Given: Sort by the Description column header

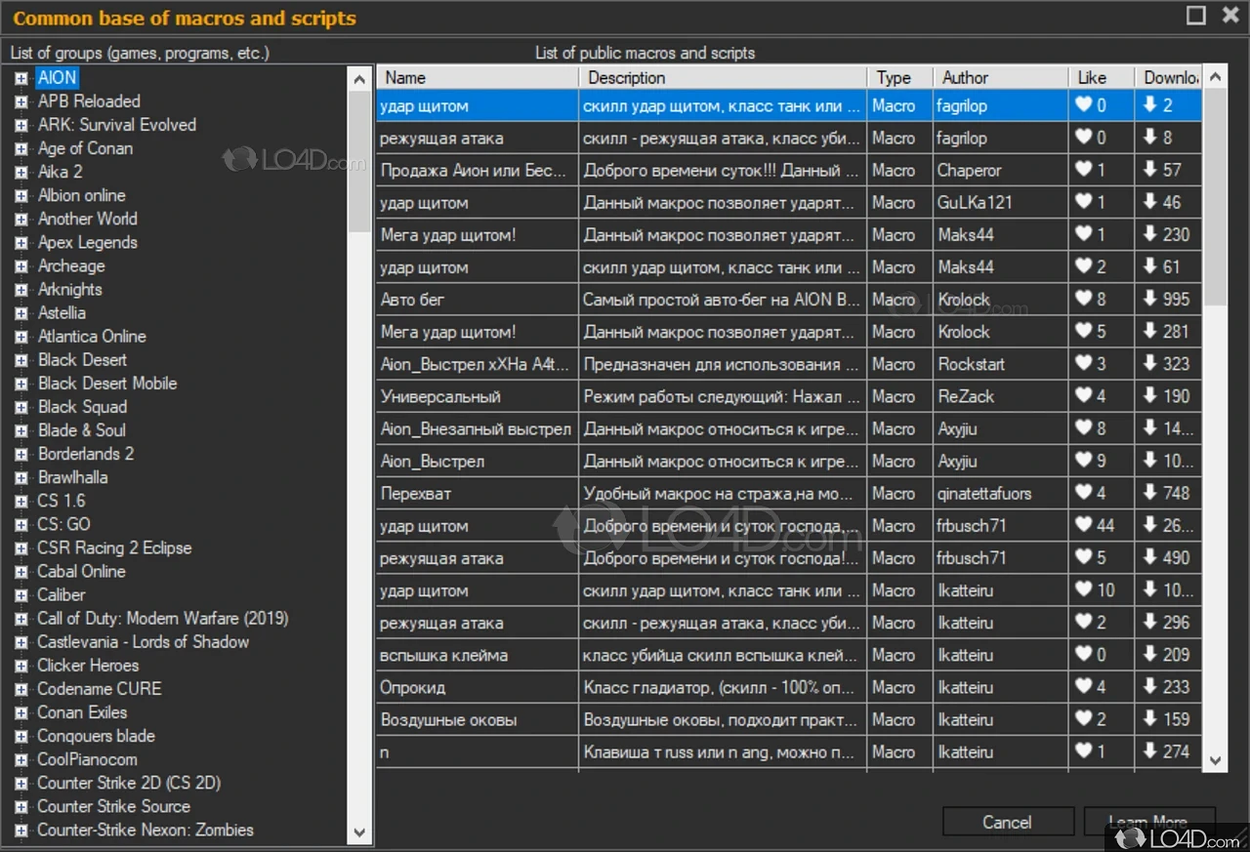Looking at the screenshot, I should (x=723, y=77).
